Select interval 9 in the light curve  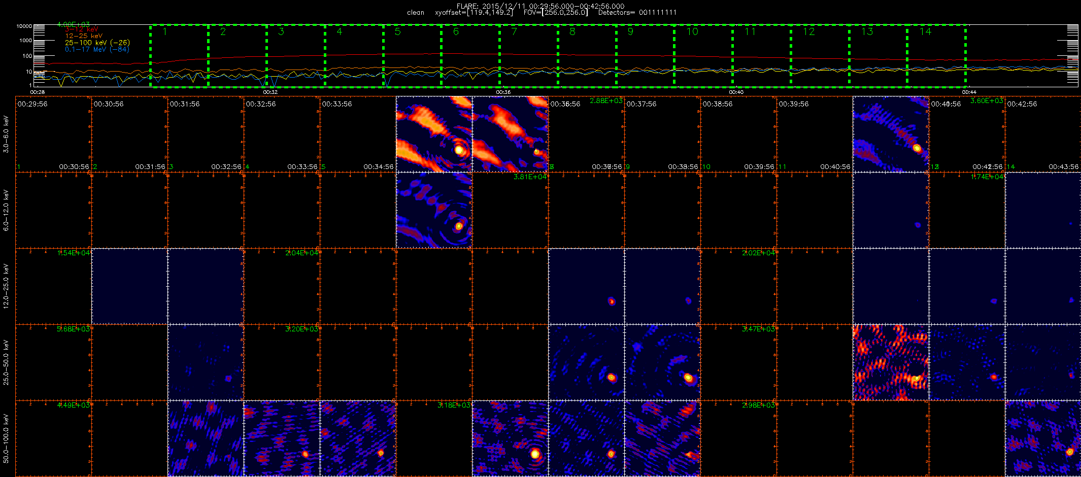point(645,56)
